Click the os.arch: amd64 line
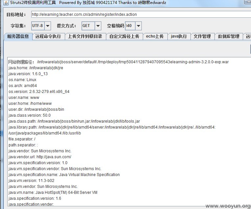Viewport: 251px width, 209px height. coord(23,86)
